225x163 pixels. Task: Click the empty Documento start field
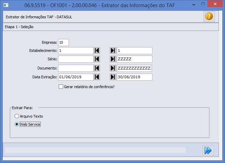click(76, 68)
